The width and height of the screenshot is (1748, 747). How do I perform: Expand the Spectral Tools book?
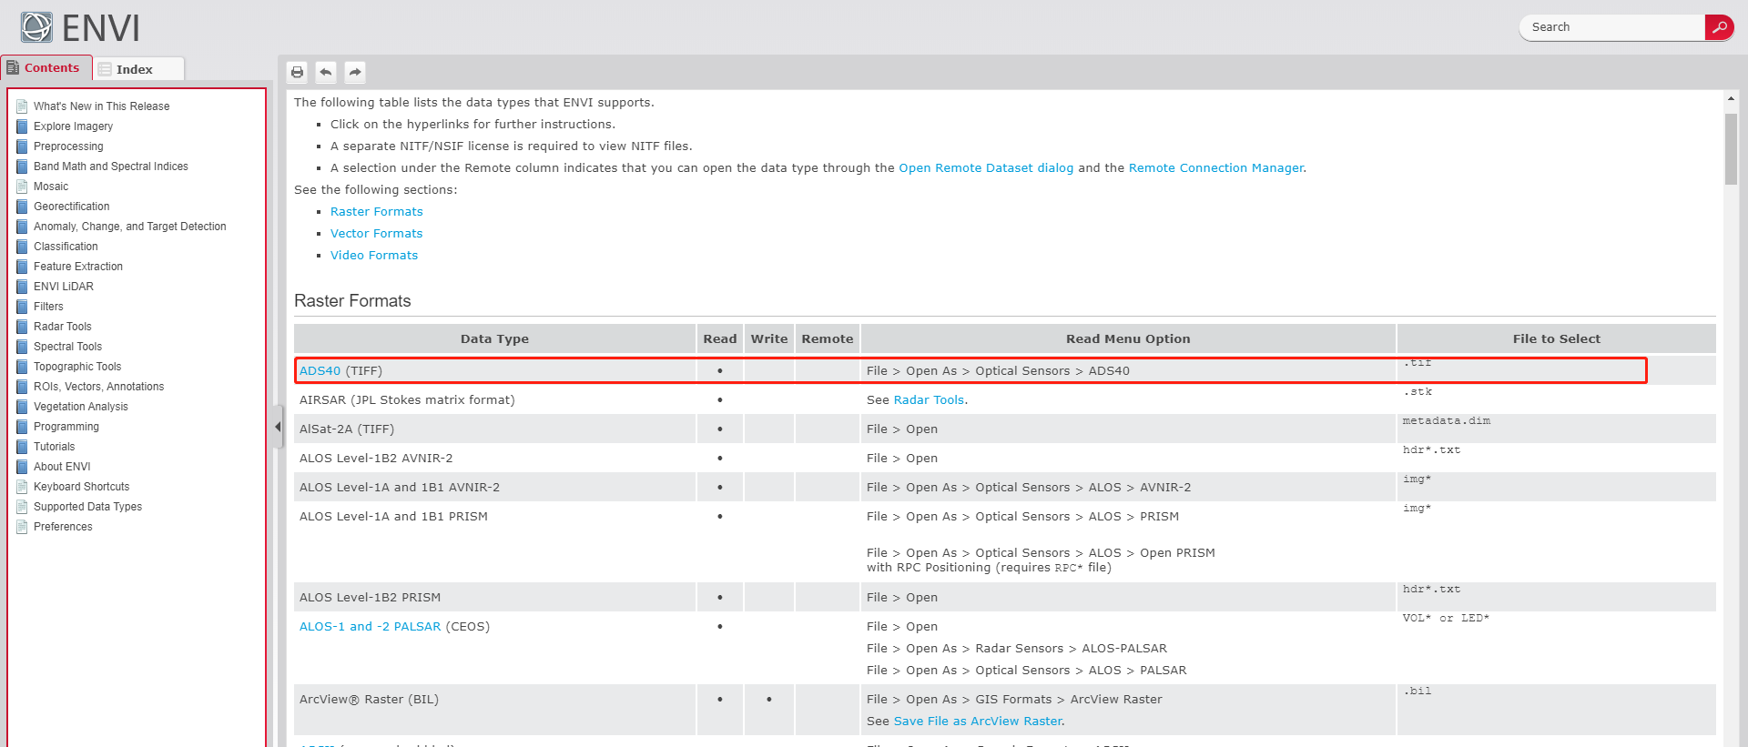(x=67, y=347)
